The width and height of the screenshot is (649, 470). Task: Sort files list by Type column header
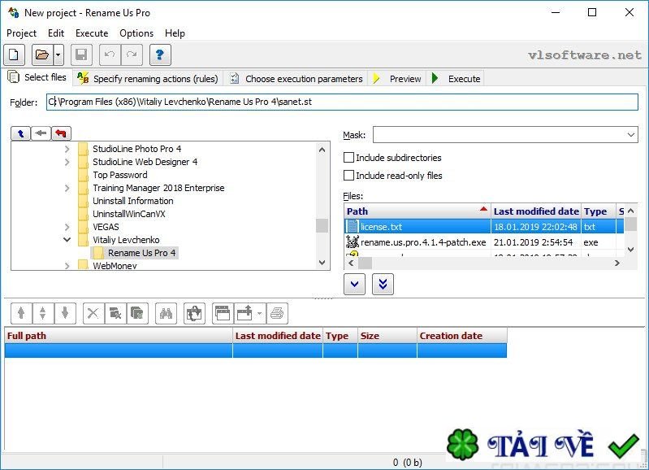(x=599, y=211)
